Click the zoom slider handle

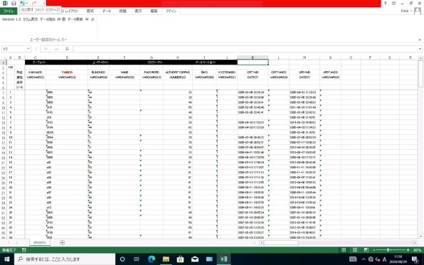388,250
